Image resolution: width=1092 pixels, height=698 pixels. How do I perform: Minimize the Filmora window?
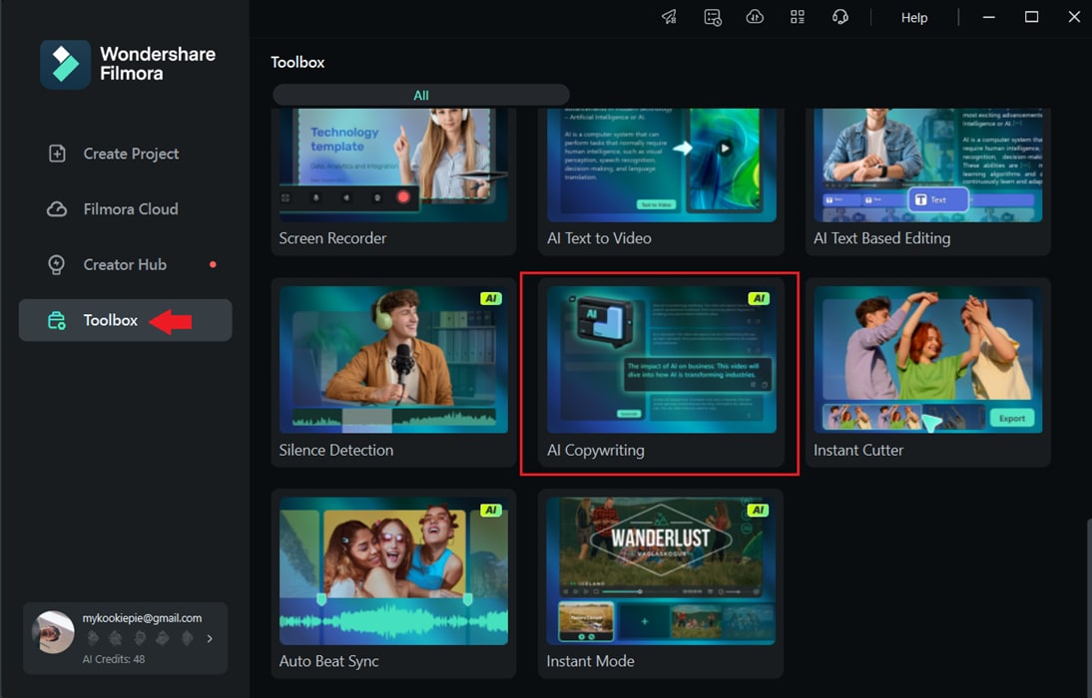coord(988,17)
